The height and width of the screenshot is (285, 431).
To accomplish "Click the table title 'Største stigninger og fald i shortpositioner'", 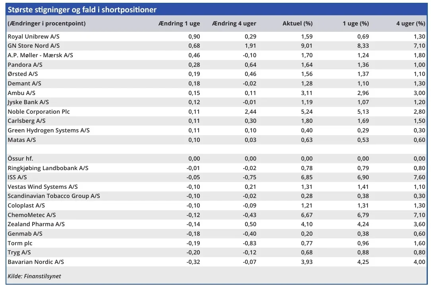I will pos(82,10).
